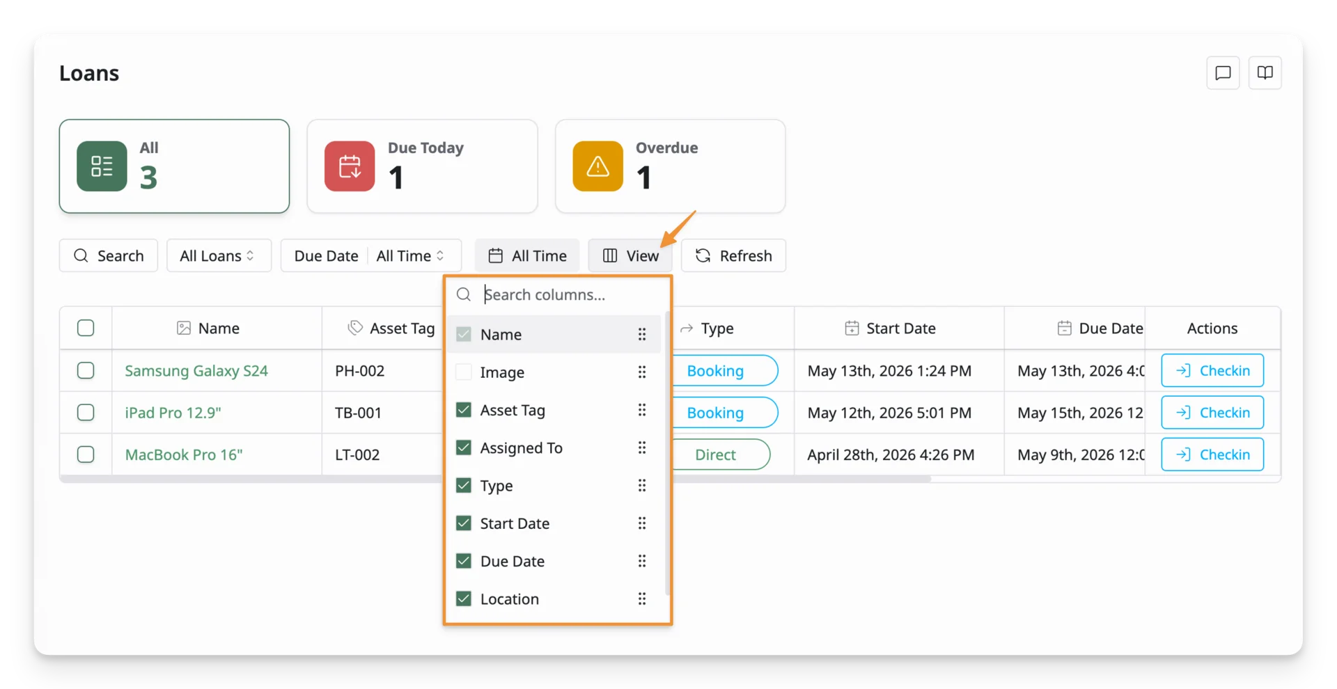
Task: Check in the iPad Pro 12.9"
Action: pyautogui.click(x=1212, y=412)
